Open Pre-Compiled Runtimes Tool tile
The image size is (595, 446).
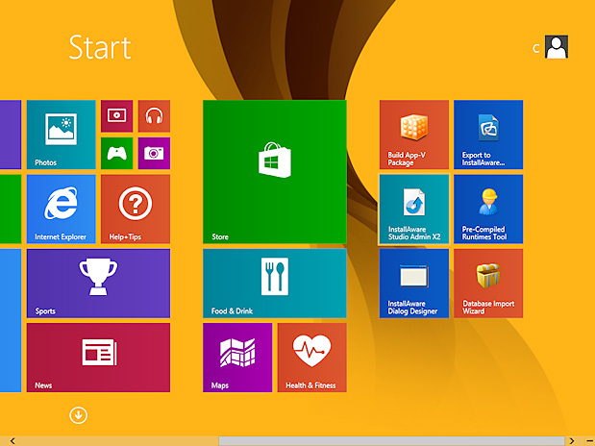(x=488, y=210)
